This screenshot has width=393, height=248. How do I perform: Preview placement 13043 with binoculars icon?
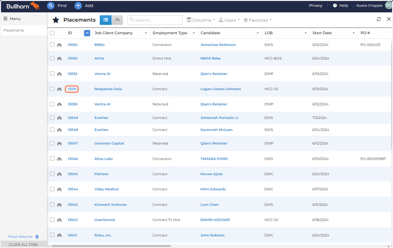tap(59, 205)
